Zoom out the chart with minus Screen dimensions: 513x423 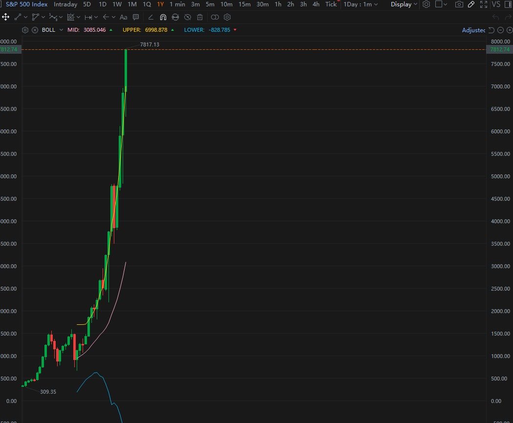501,30
